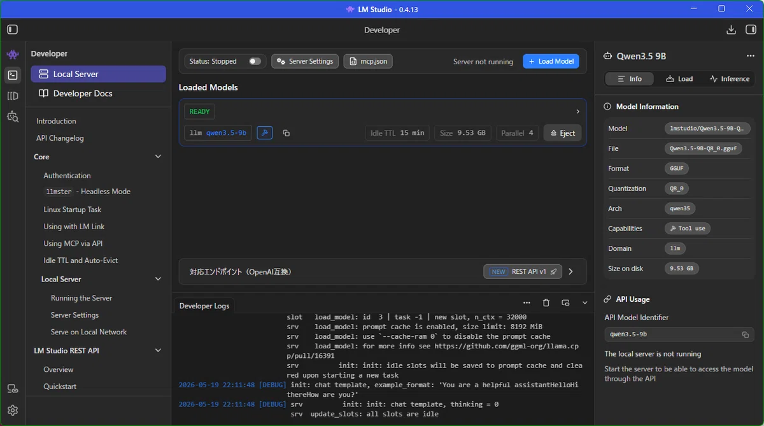Switch to the Load tab
The image size is (764, 426).
679,79
